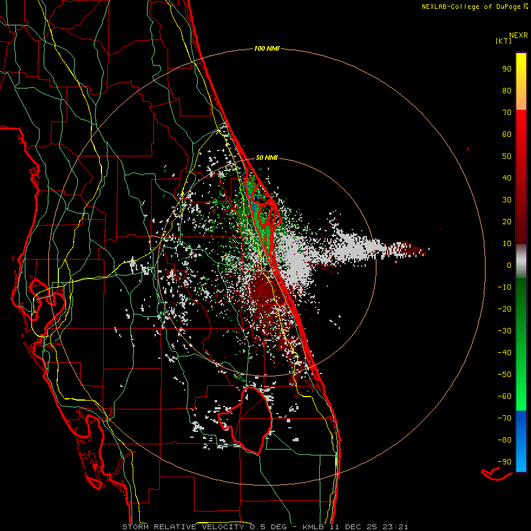The width and height of the screenshot is (531, 531).
Task: Click the blue bottom segment of the color bar
Action: point(521,441)
